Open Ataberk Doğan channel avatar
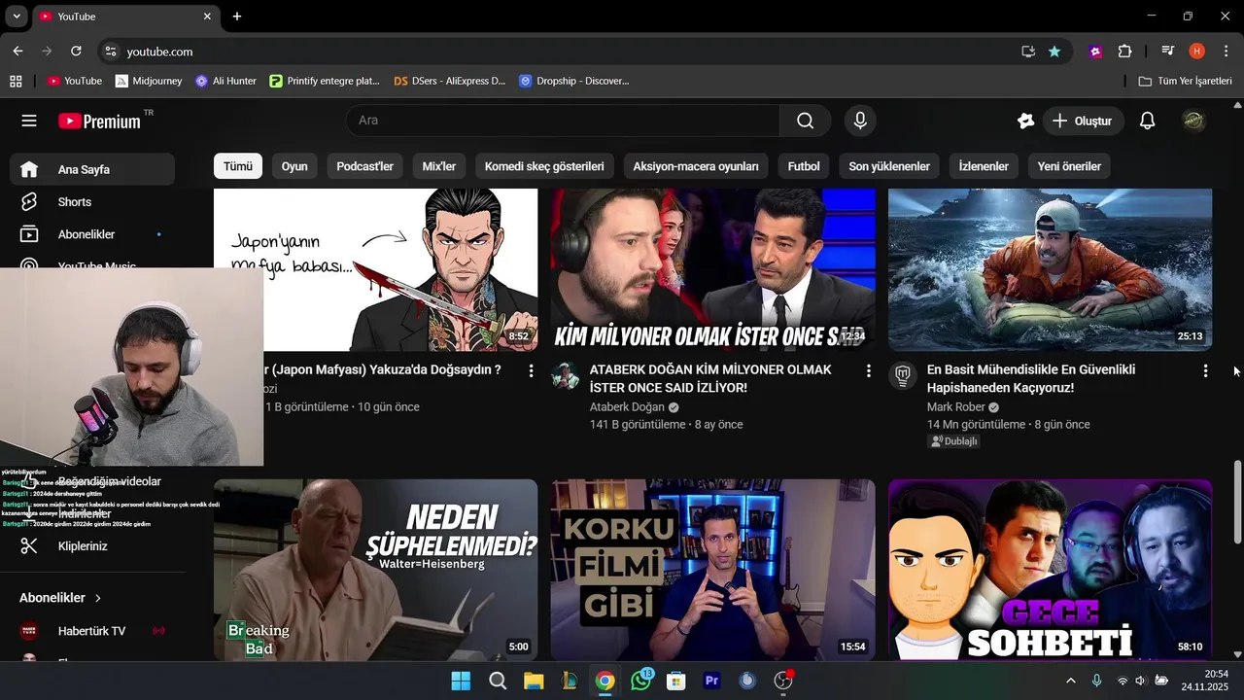 tap(566, 375)
